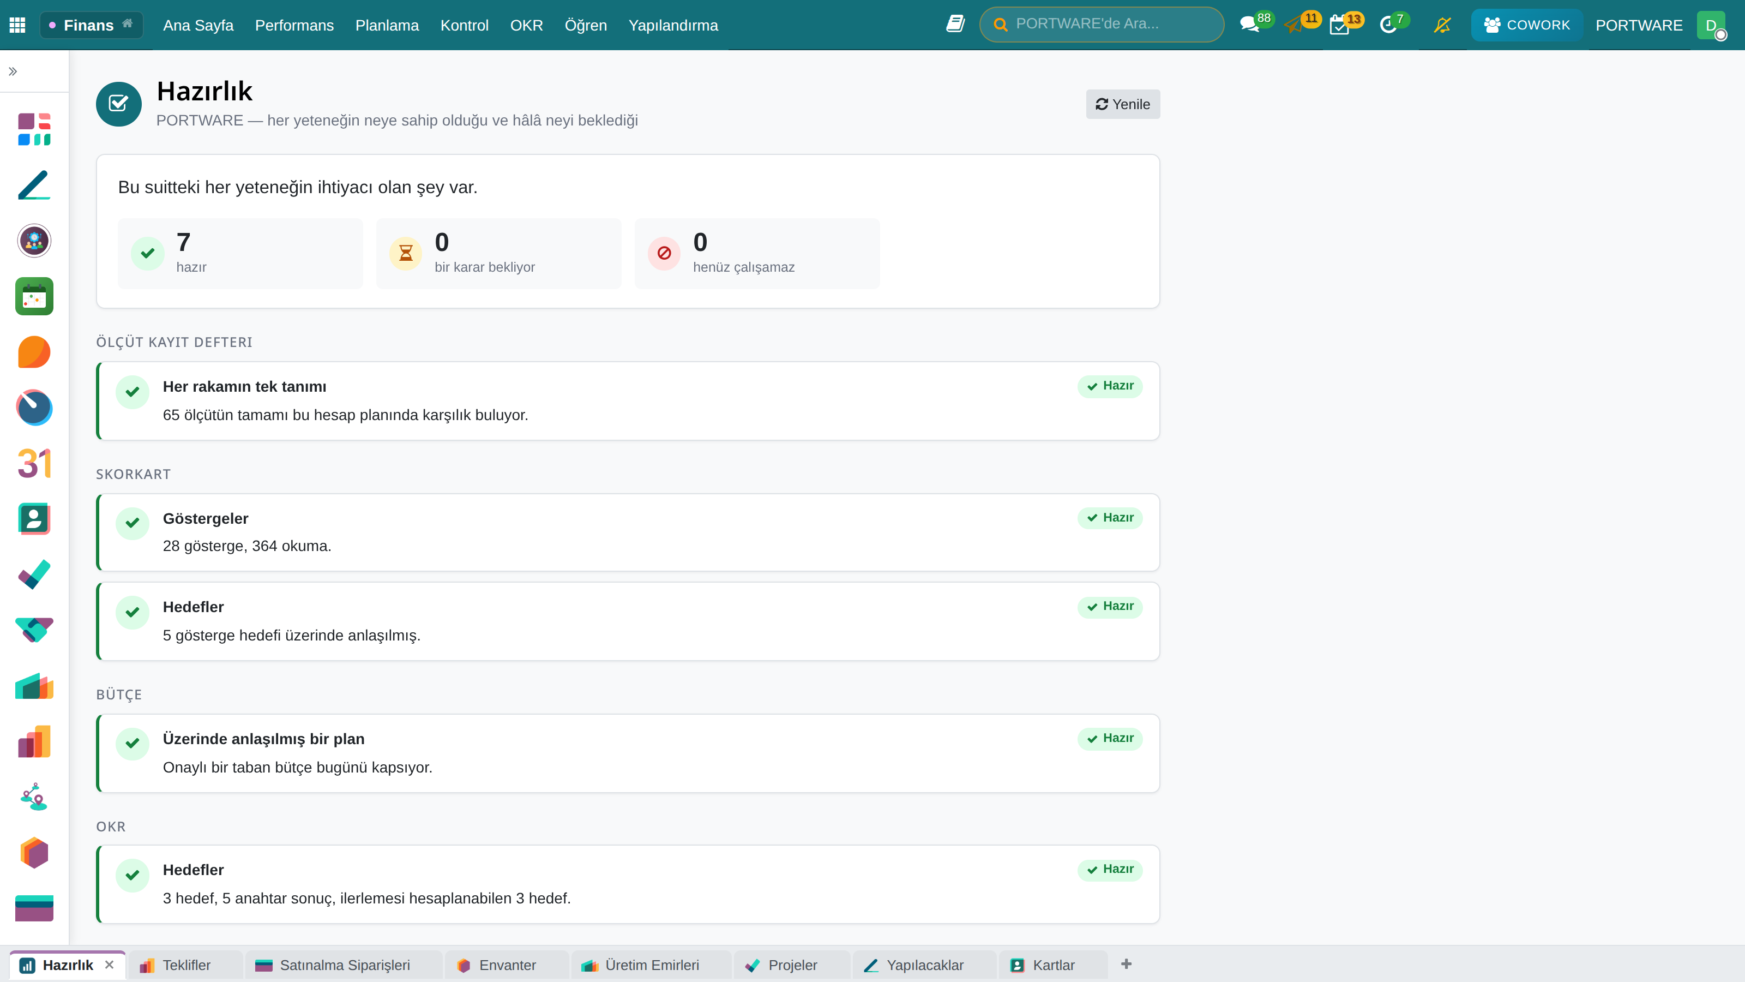Viewport: 1745px width, 982px height.
Task: Open the Yapılandırma menu
Action: pos(673,25)
